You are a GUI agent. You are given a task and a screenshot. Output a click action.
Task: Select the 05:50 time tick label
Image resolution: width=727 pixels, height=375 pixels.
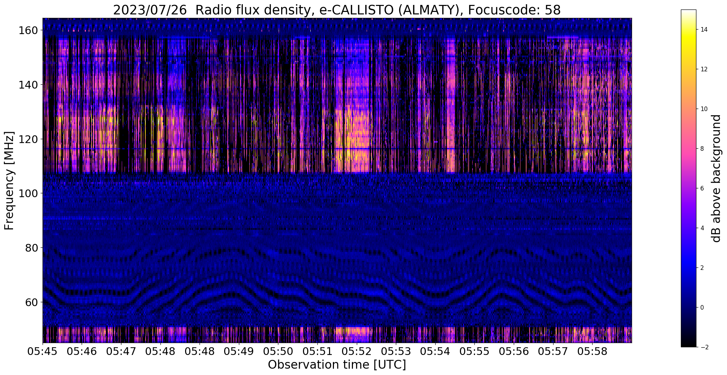click(x=278, y=351)
